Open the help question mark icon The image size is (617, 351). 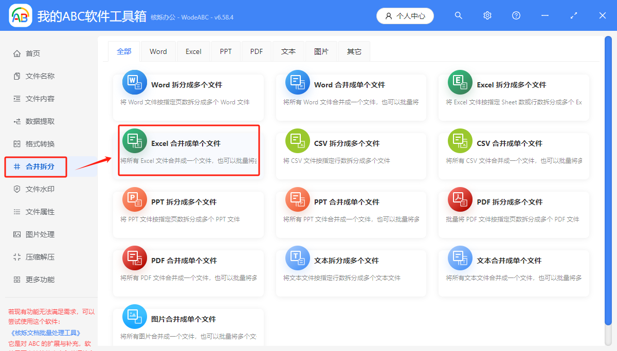pos(516,15)
